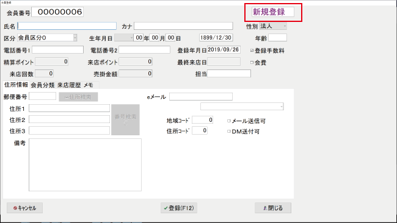Click the 郵便番号 input field
The height and width of the screenshot is (223, 397).
click(x=43, y=96)
